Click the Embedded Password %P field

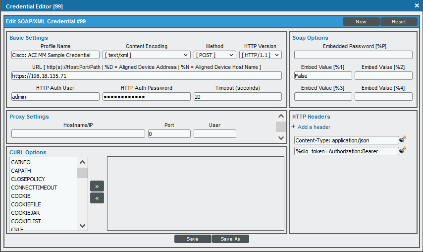[x=353, y=55]
